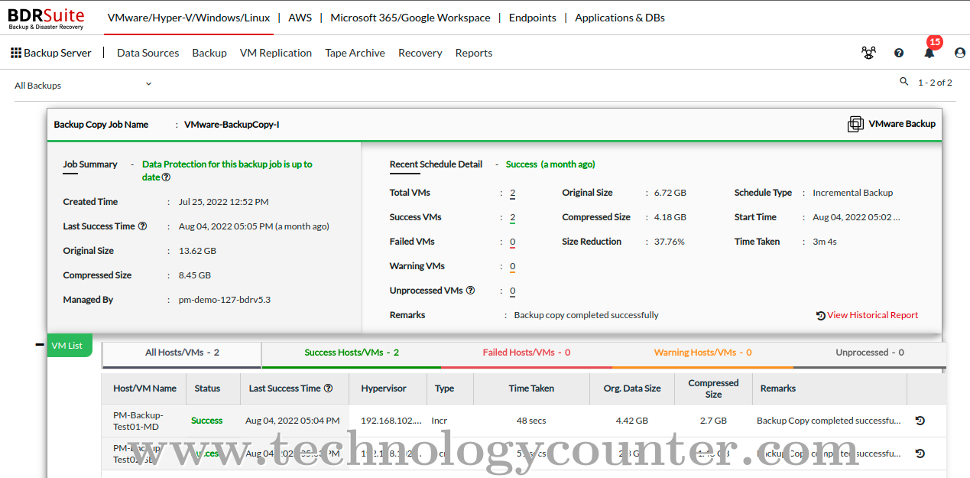Expand the All Backups filter dropdown

148,85
